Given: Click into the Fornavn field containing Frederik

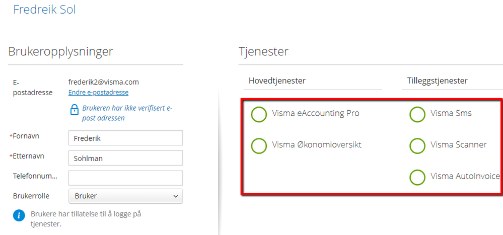Looking at the screenshot, I should pos(126,138).
